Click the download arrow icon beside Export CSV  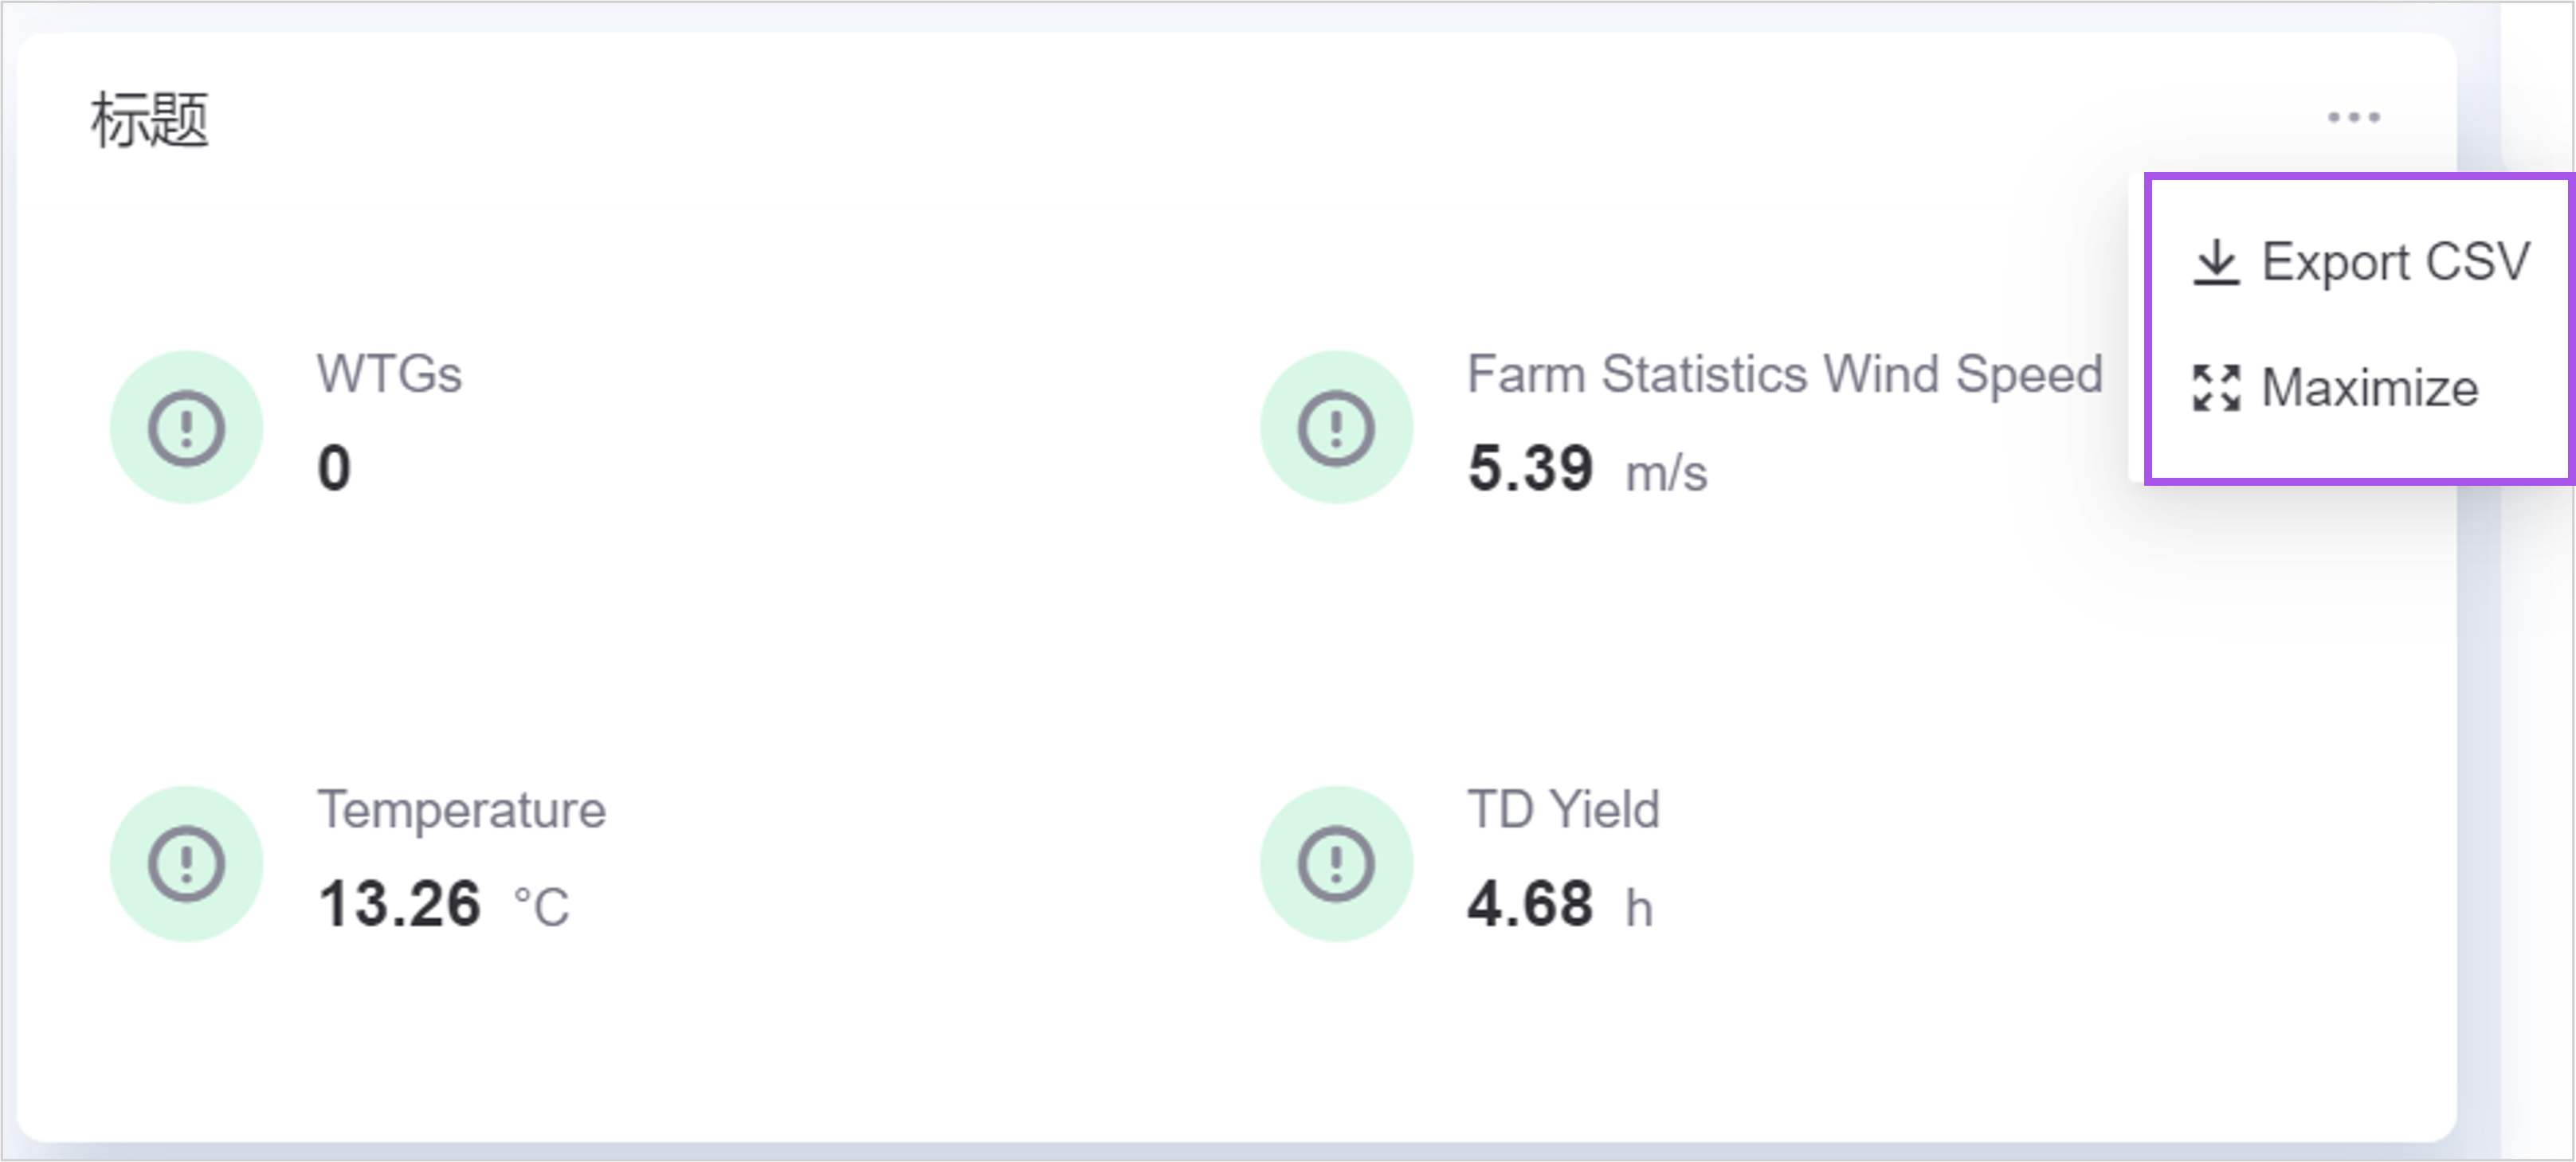point(2216,263)
